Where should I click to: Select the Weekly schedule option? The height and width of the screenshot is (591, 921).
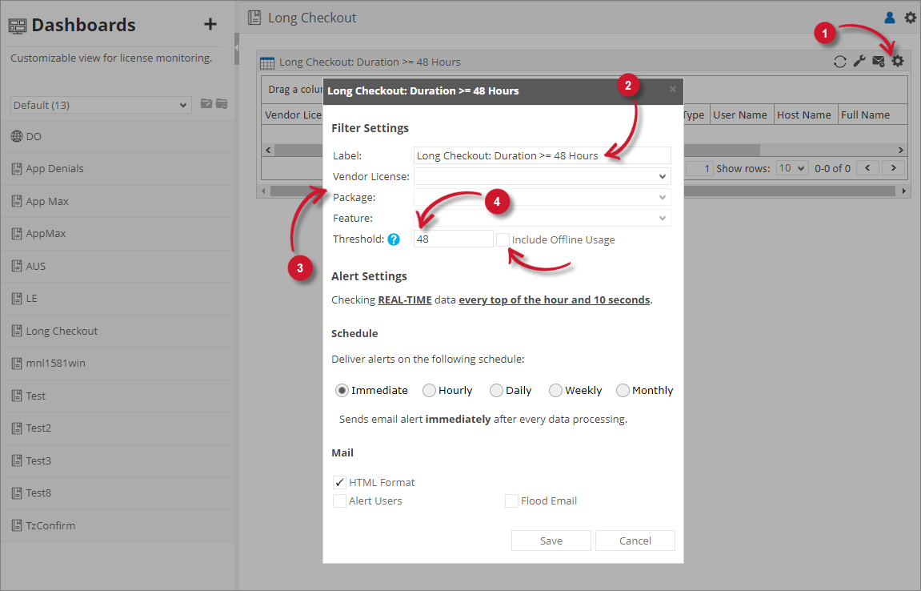click(555, 391)
